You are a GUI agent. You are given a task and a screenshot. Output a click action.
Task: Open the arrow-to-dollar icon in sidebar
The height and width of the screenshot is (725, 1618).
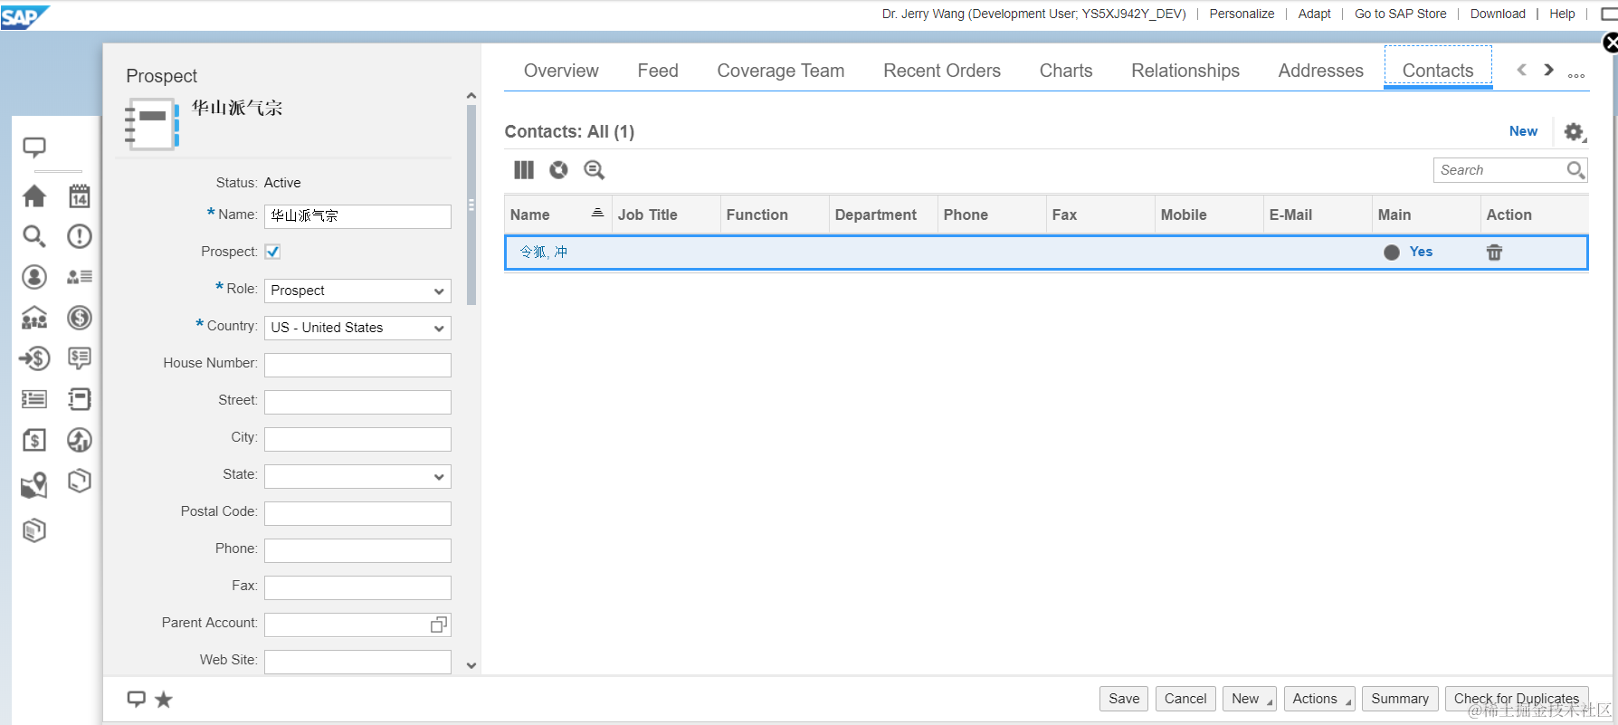coord(34,358)
